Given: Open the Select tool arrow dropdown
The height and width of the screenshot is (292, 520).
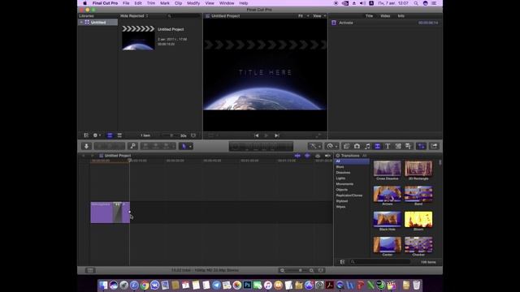Looking at the screenshot, I should [186, 146].
